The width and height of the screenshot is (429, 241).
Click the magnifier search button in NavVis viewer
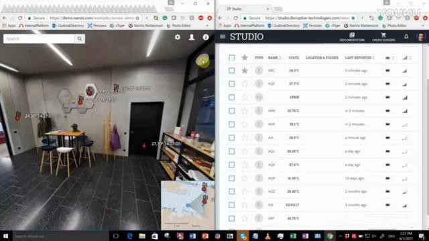tap(80, 39)
